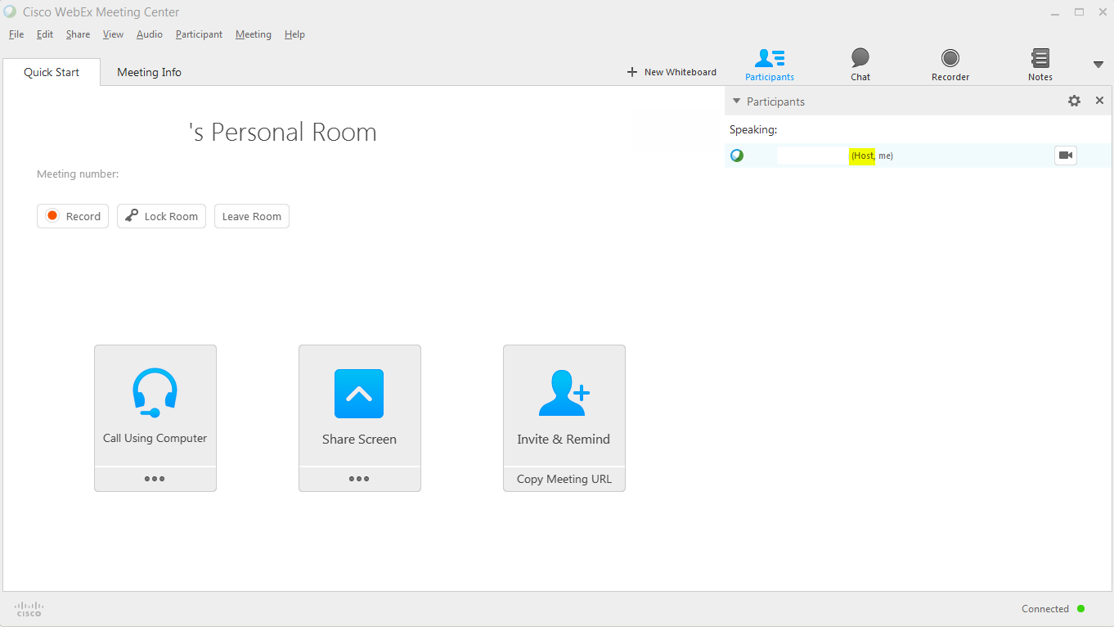Viewport: 1114px width, 627px height.
Task: Open the Participant menu
Action: 199,34
